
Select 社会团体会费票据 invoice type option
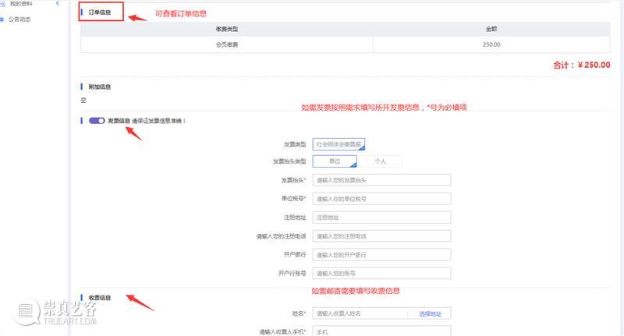pyautogui.click(x=339, y=144)
